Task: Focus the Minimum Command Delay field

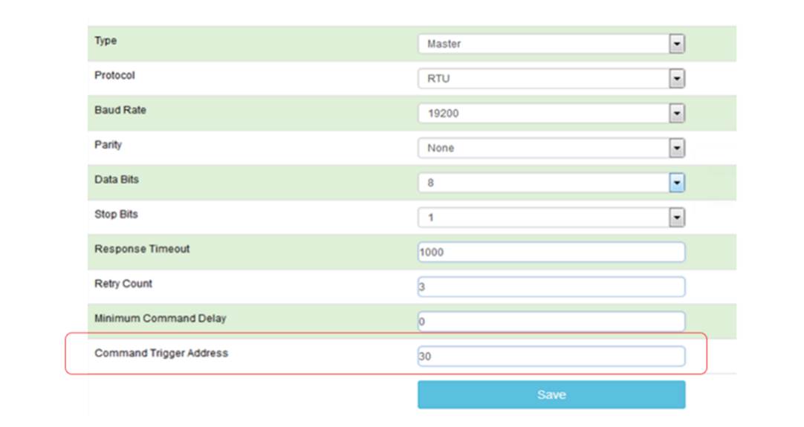Action: 551,322
